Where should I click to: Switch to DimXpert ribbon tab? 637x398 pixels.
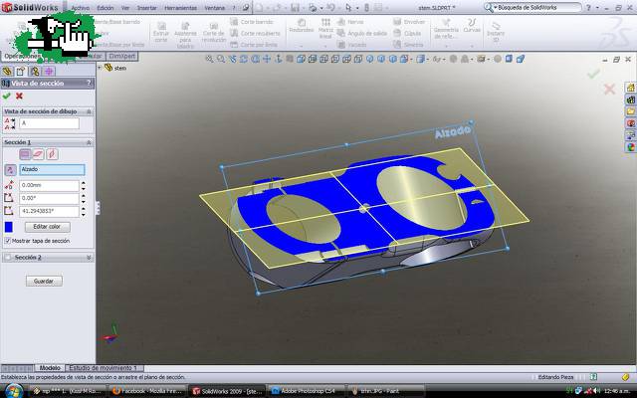click(x=121, y=56)
